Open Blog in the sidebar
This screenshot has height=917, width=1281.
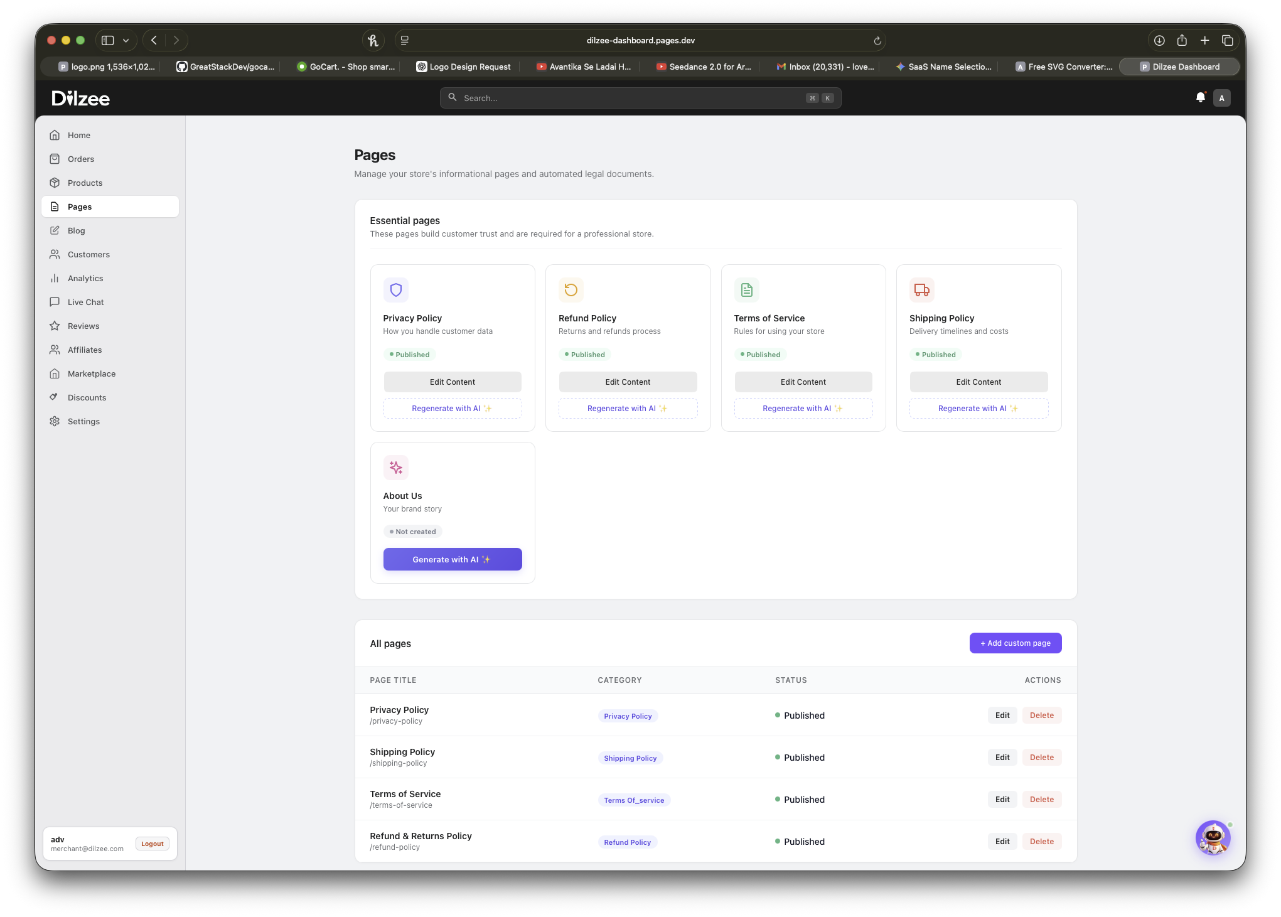point(110,230)
